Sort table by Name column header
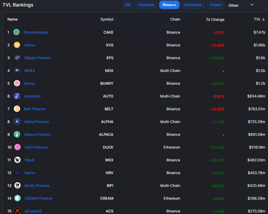Image resolution: width=268 pixels, height=214 pixels. click(x=13, y=19)
